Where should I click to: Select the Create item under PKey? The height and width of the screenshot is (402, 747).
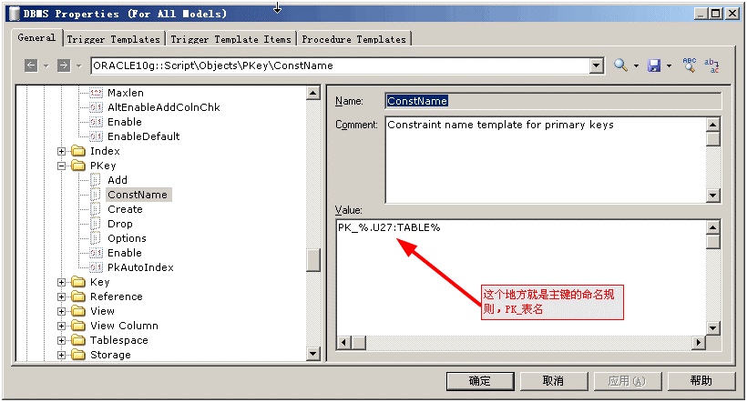click(x=125, y=209)
